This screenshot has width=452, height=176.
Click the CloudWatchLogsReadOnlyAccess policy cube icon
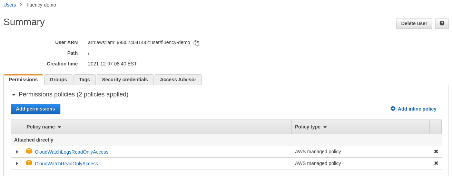coord(29,151)
